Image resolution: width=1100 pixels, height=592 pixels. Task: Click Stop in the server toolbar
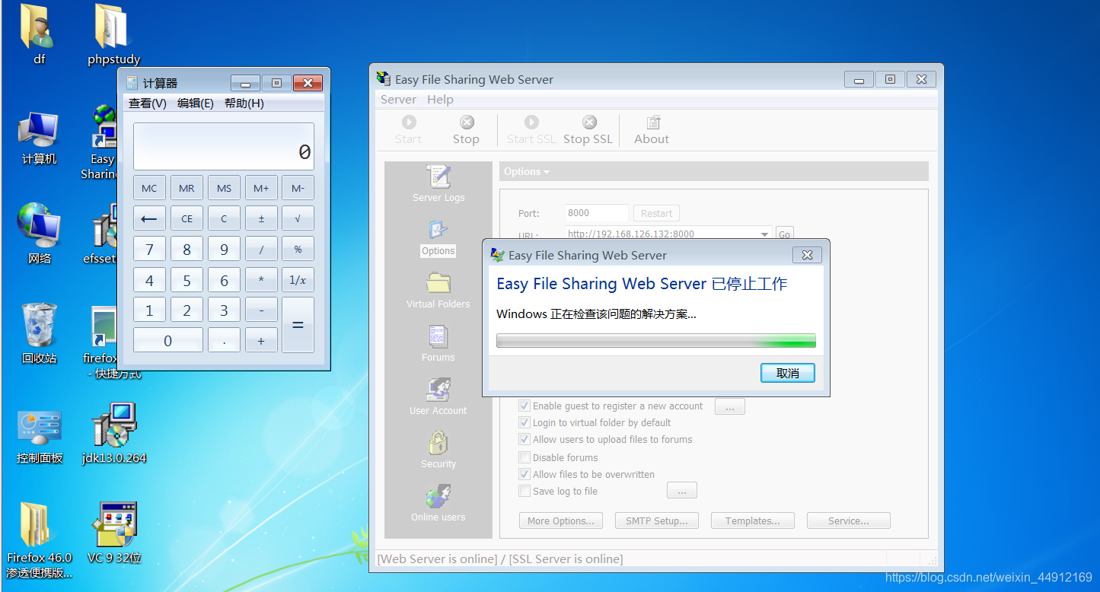pyautogui.click(x=466, y=129)
